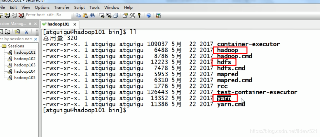Click the Quick Connect lightning icon
This screenshot has height=137, width=320.
click(x=7, y=15)
